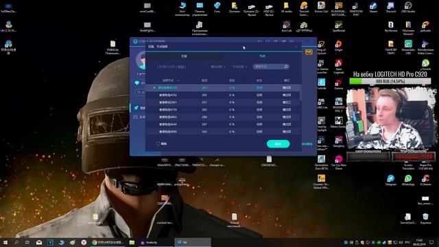This screenshot has height=247, width=439.
Task: Open Task View from the taskbar
Action: tap(27, 242)
